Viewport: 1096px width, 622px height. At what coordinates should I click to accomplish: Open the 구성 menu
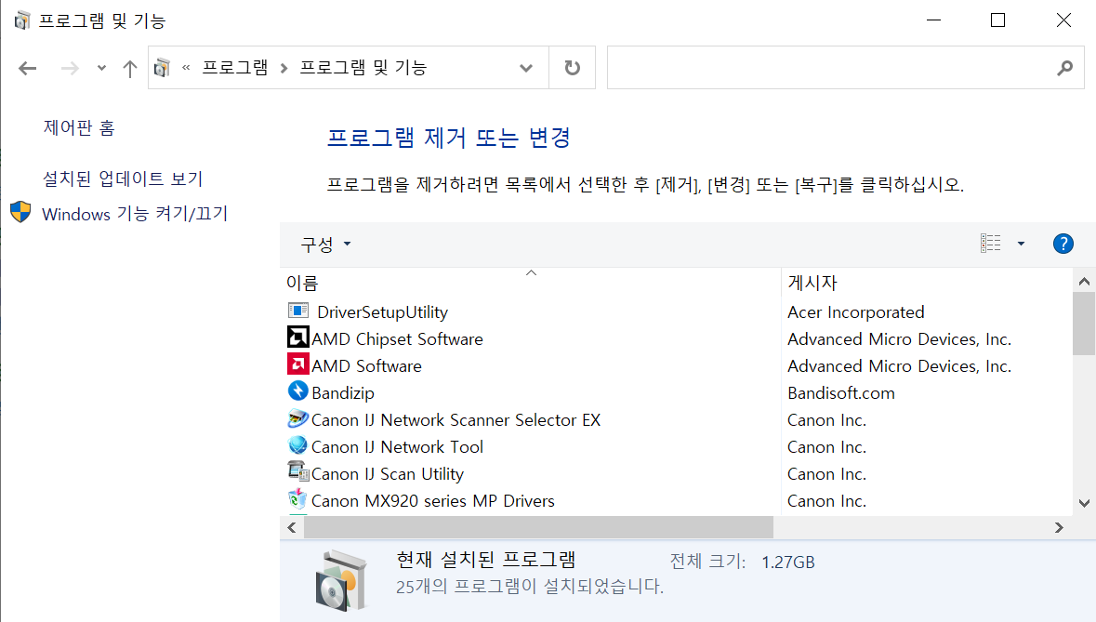pyautogui.click(x=325, y=244)
